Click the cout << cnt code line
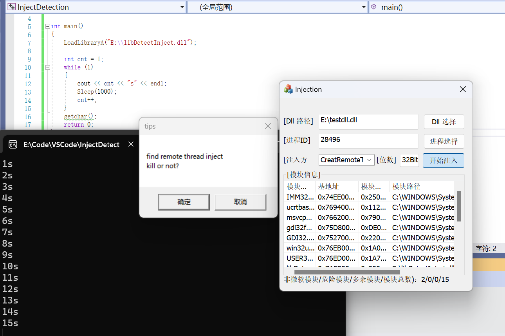Image resolution: width=505 pixels, height=336 pixels. coord(122,84)
